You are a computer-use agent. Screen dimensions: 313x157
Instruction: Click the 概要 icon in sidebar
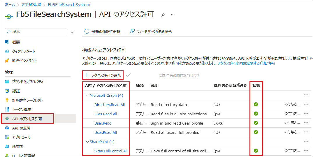pos(7,42)
